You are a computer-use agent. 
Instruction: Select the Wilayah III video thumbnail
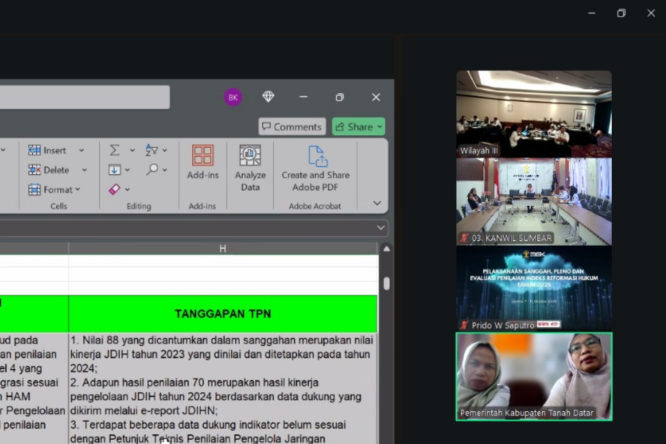point(533,113)
